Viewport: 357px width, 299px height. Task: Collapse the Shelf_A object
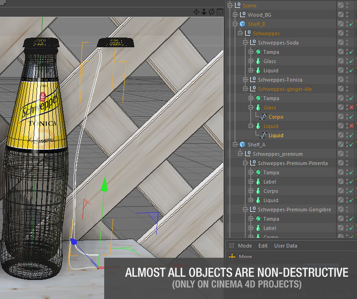(235, 145)
